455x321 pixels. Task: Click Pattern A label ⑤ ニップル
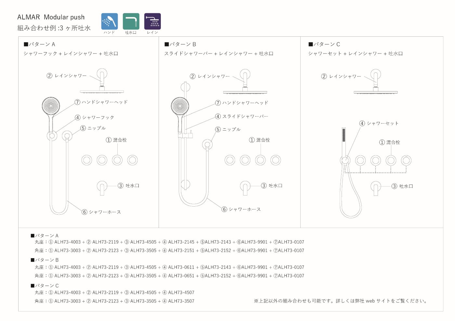pyautogui.click(x=93, y=128)
